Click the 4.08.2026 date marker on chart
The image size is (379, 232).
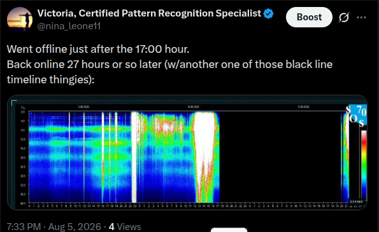(x=194, y=107)
